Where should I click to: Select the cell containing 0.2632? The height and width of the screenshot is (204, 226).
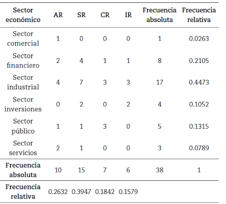[58, 192]
